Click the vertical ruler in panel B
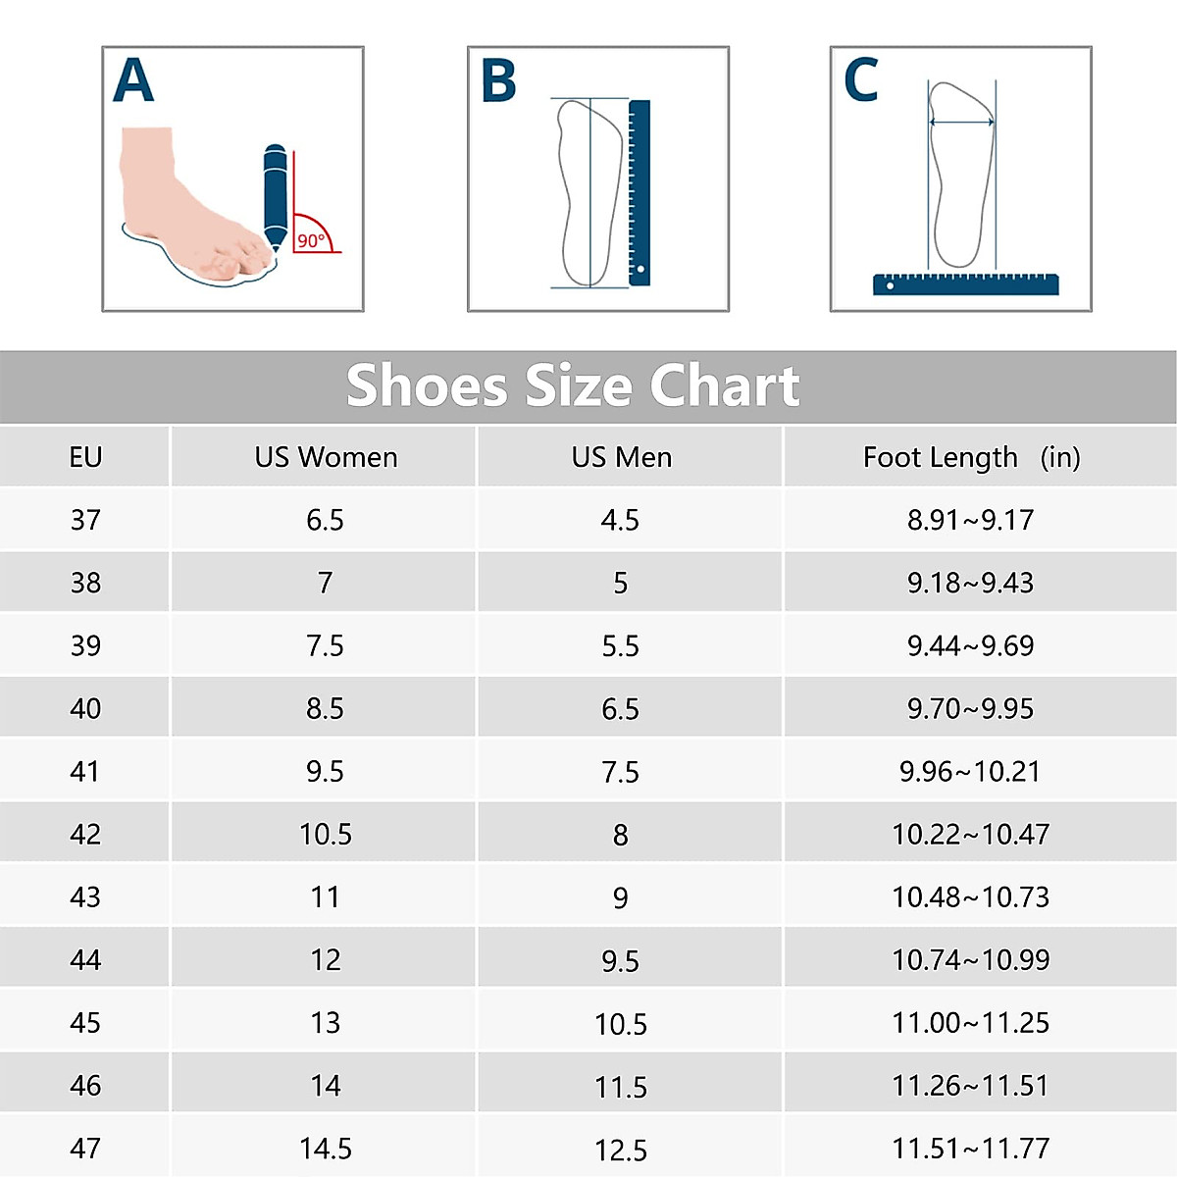The width and height of the screenshot is (1177, 1177). [x=639, y=192]
